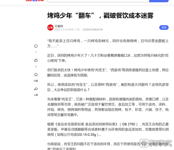The width and height of the screenshot is (174, 150).
Task: Follow the author with 关注 button
Action: [x=164, y=28]
